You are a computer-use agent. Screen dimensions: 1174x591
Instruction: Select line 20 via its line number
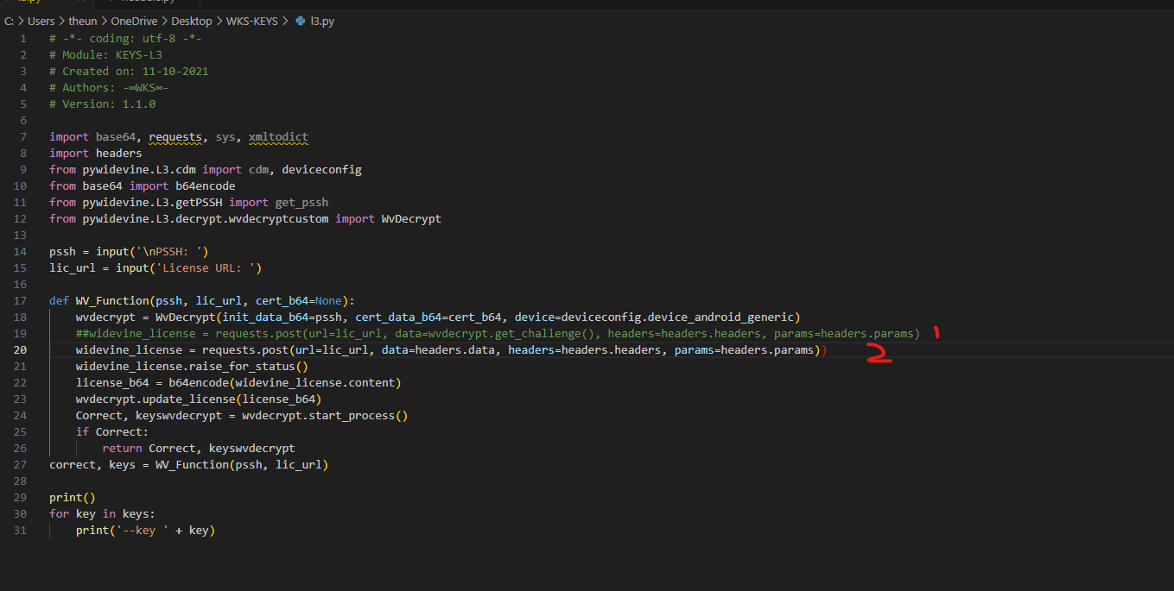19,349
